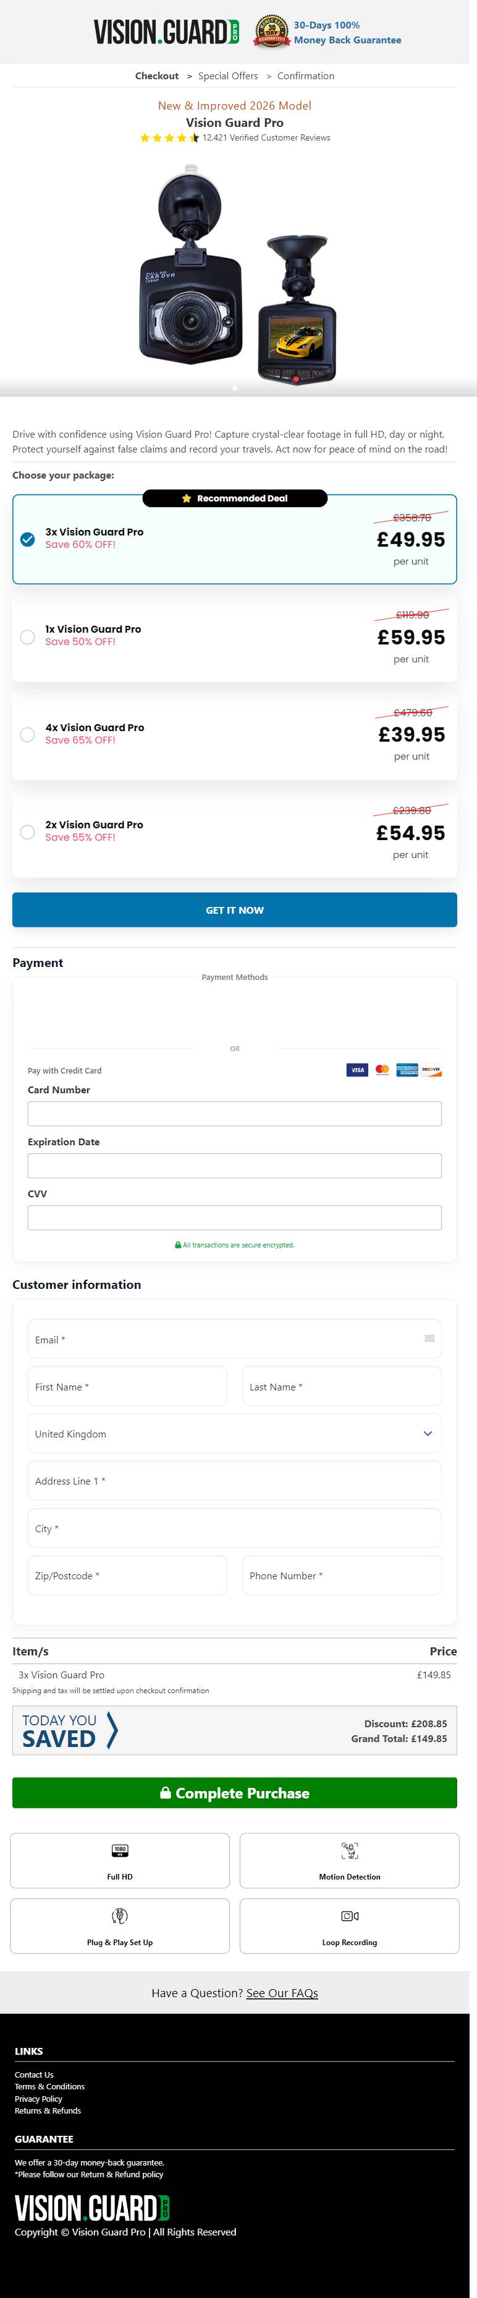
Task: Open the Returns & Refunds footer link
Action: click(47, 2110)
